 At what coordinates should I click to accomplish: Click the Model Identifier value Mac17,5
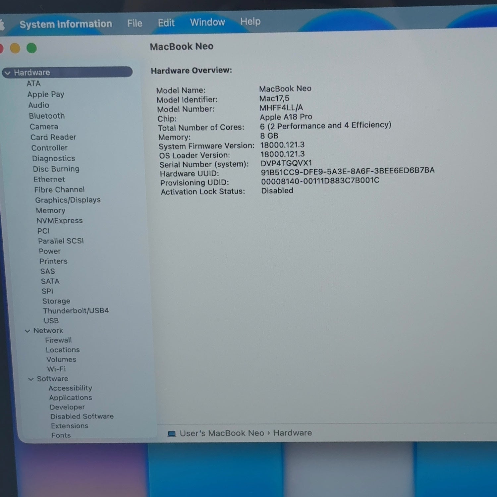[274, 98]
